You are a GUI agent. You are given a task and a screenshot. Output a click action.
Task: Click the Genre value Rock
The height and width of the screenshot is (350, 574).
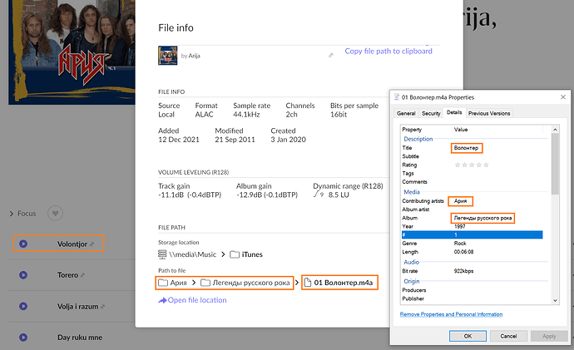tap(460, 244)
